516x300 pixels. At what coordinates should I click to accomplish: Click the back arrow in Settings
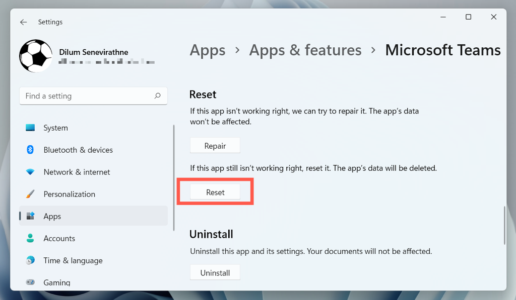23,22
